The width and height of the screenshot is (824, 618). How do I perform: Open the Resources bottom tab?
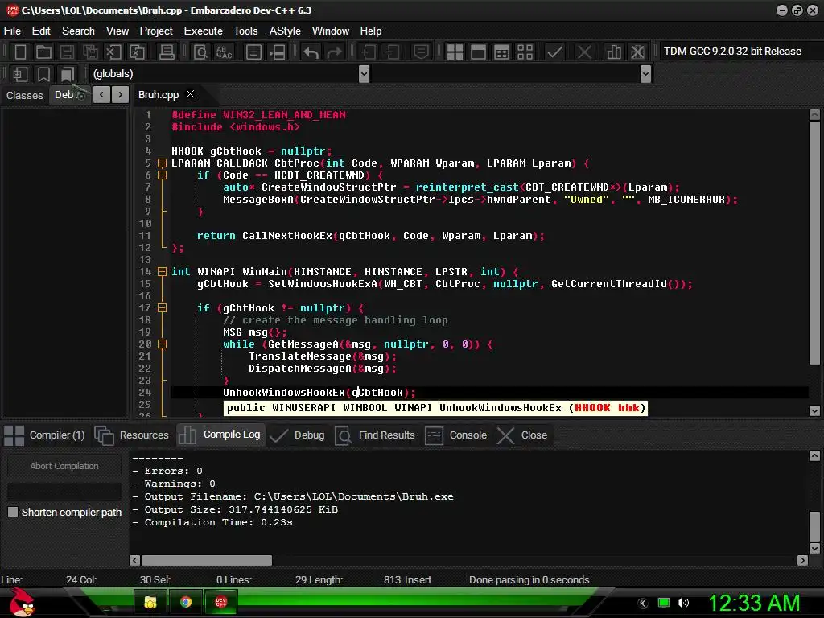pos(132,435)
